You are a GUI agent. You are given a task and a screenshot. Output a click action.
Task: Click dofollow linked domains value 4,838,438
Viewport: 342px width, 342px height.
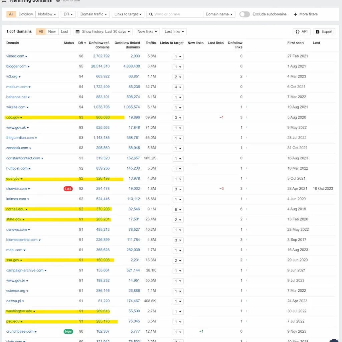point(132,66)
